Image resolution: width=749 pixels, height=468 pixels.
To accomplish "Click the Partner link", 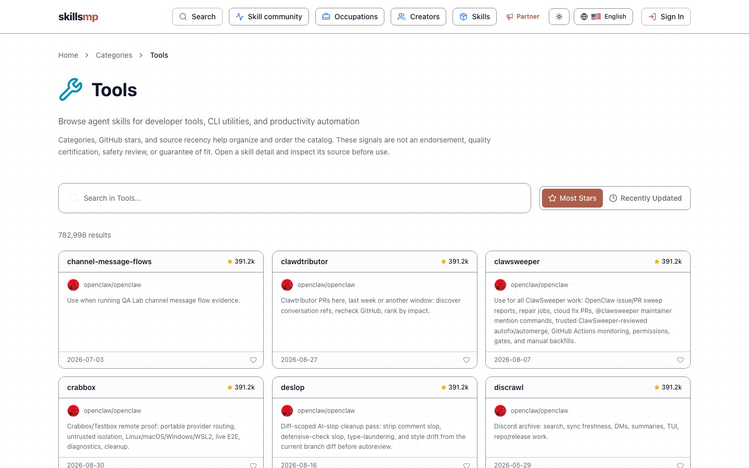I will (523, 17).
